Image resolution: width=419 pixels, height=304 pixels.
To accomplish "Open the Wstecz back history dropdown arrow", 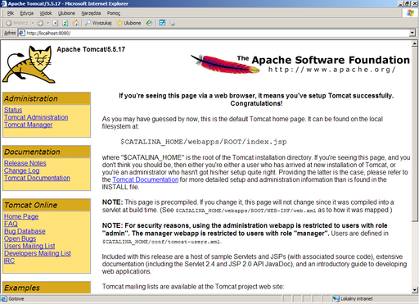I will click(x=33, y=23).
